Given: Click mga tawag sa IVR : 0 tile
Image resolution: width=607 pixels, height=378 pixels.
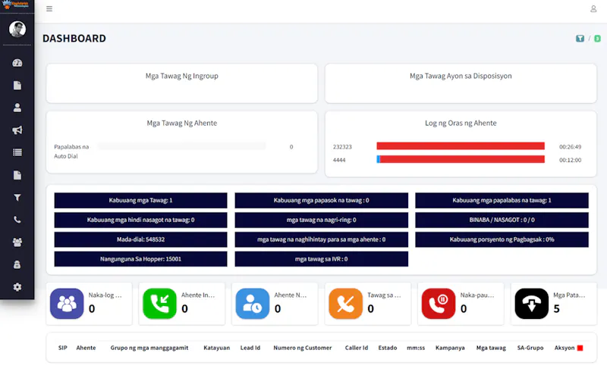Looking at the screenshot, I should [321, 259].
